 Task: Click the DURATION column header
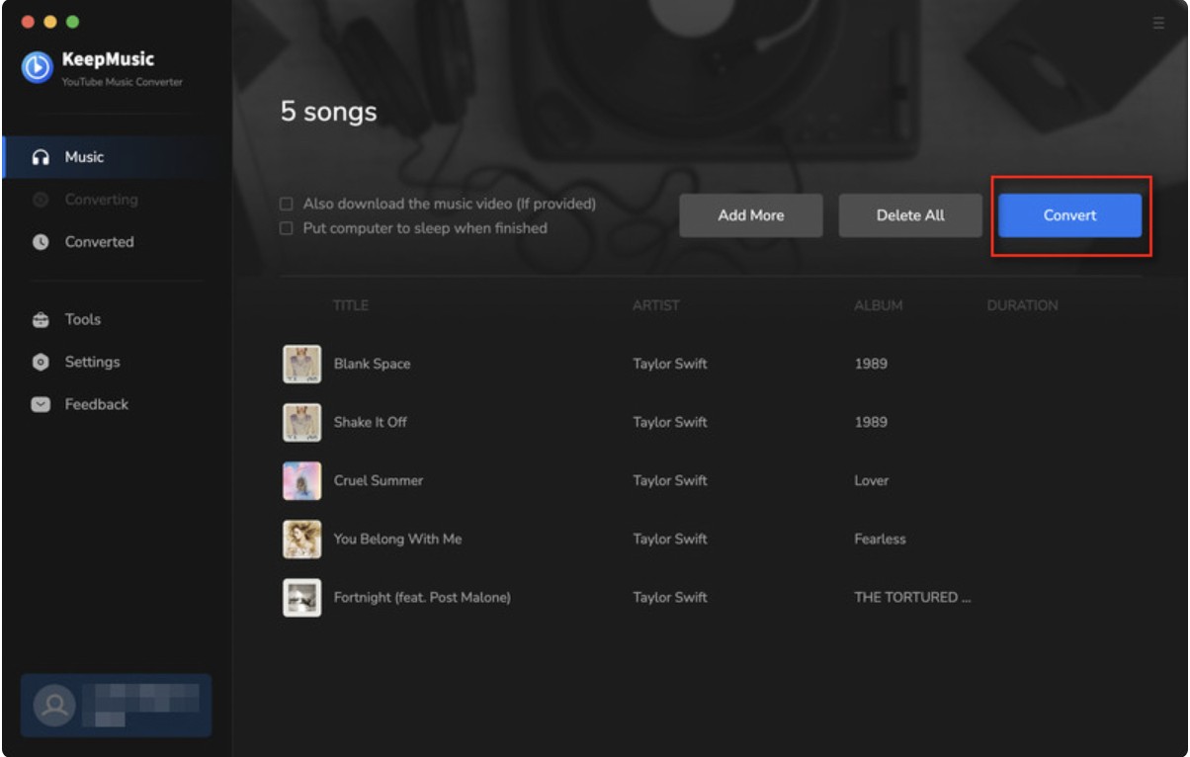[1022, 305]
